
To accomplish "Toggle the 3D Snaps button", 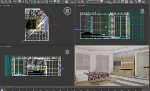I will click(x=71, y=2).
